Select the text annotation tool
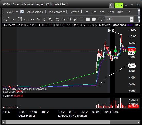The image size is (142, 125). click(x=20, y=19)
